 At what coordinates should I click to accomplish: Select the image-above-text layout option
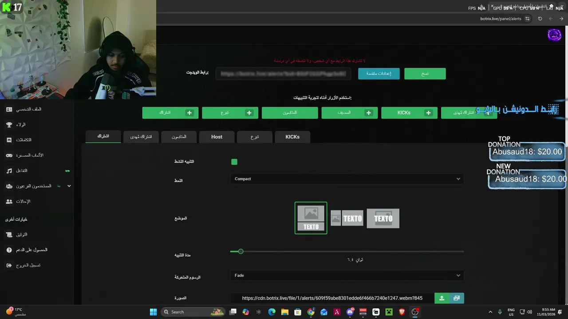coord(311,218)
